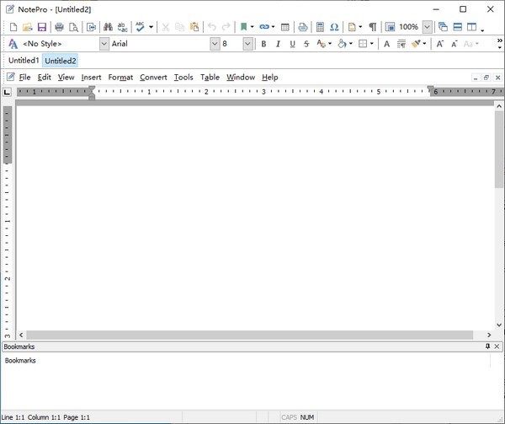Switch to the Untitled1 tab

tap(24, 61)
